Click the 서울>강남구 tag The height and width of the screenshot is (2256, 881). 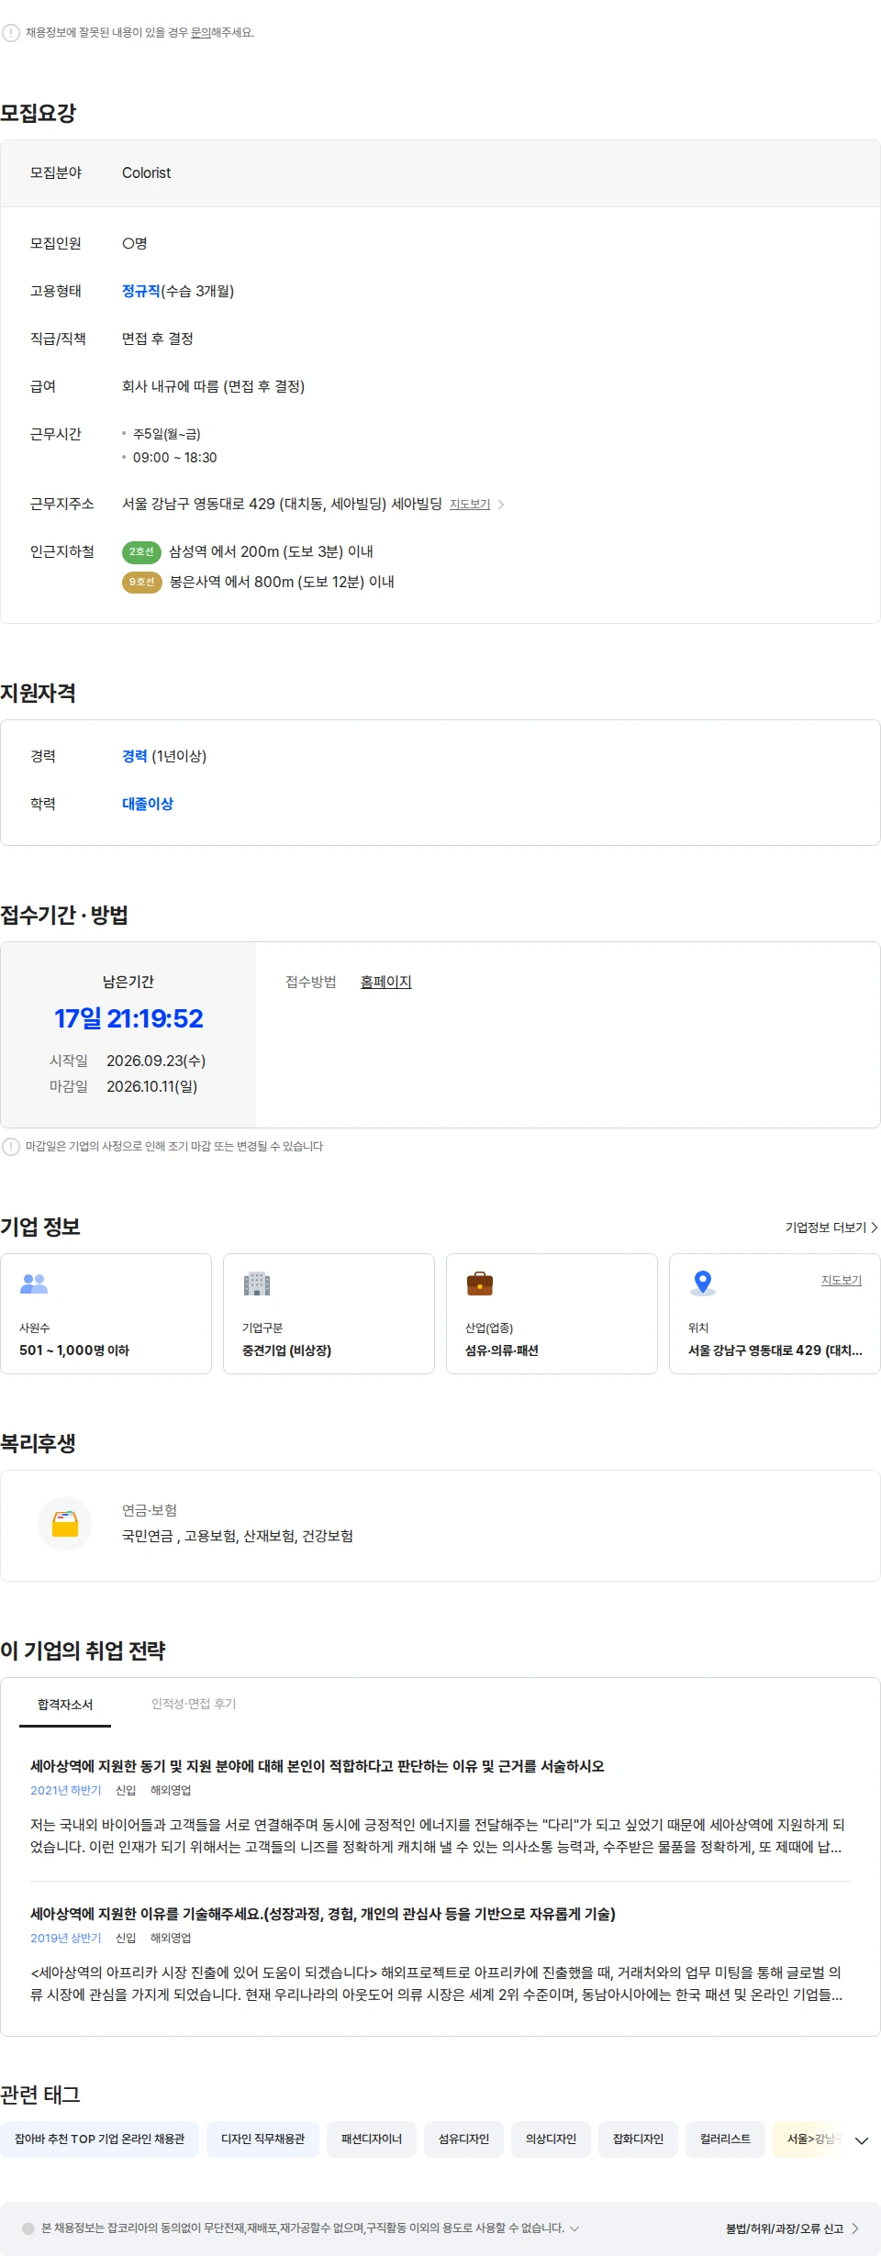click(x=809, y=2139)
